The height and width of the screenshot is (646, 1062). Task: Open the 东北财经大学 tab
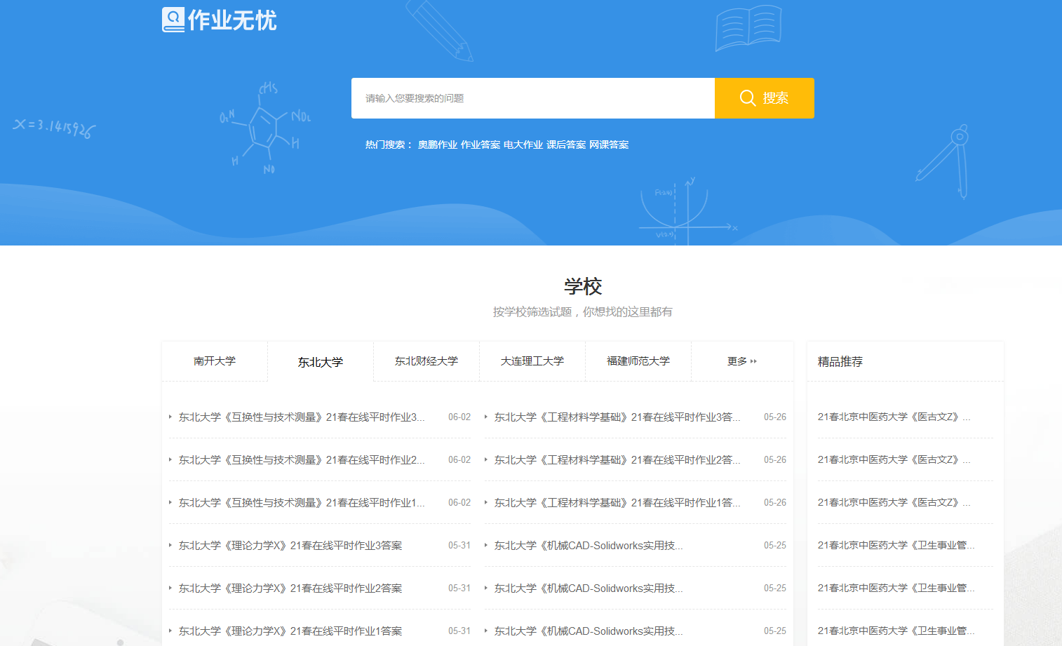click(426, 361)
